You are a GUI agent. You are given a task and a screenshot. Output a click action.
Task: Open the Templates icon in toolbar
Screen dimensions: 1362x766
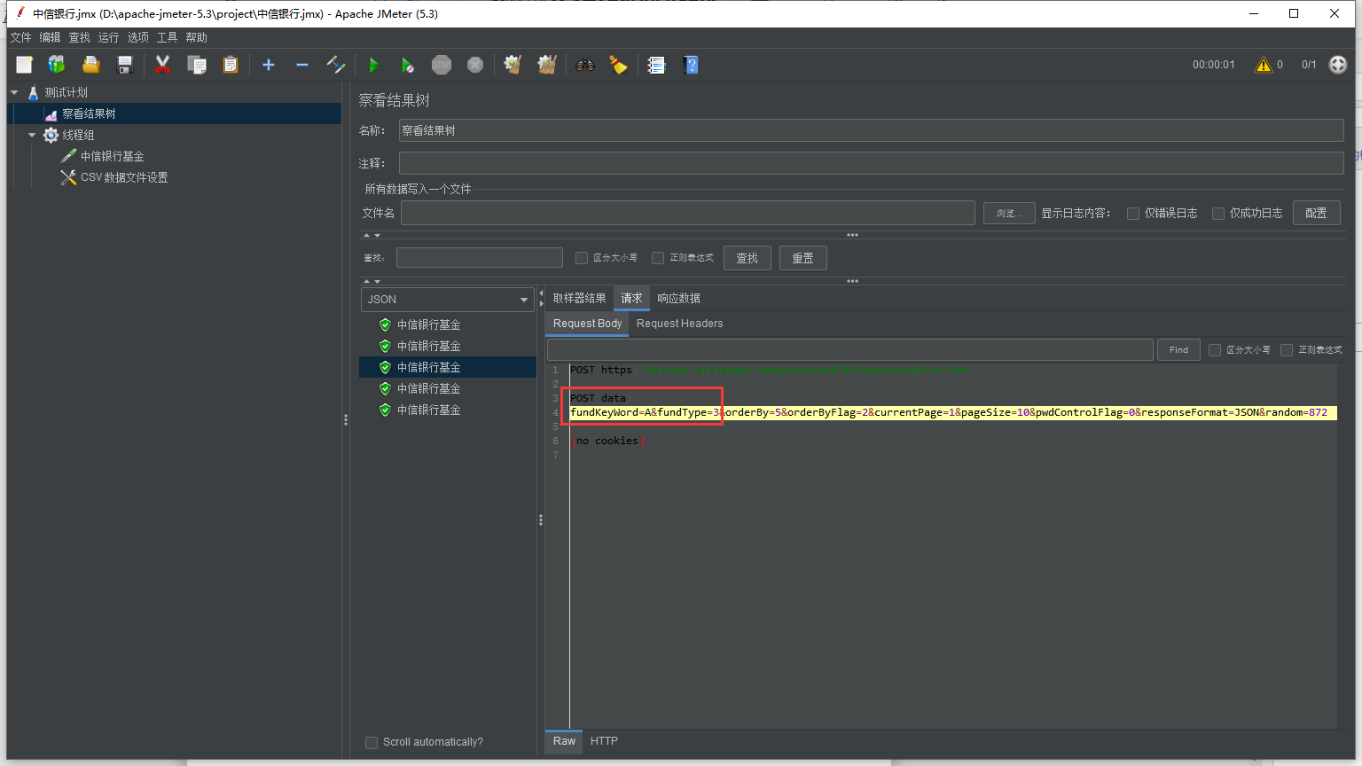(x=57, y=65)
